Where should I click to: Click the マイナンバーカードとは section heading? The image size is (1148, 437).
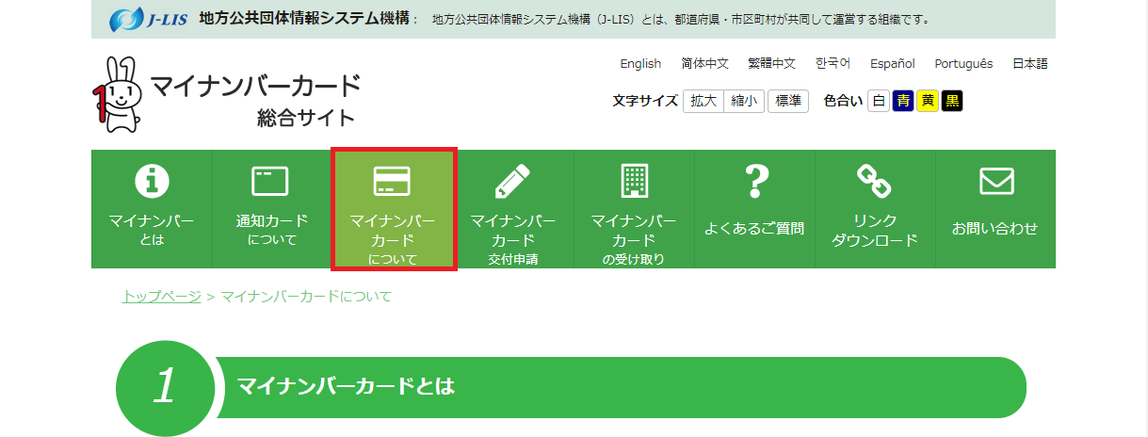tap(345, 386)
